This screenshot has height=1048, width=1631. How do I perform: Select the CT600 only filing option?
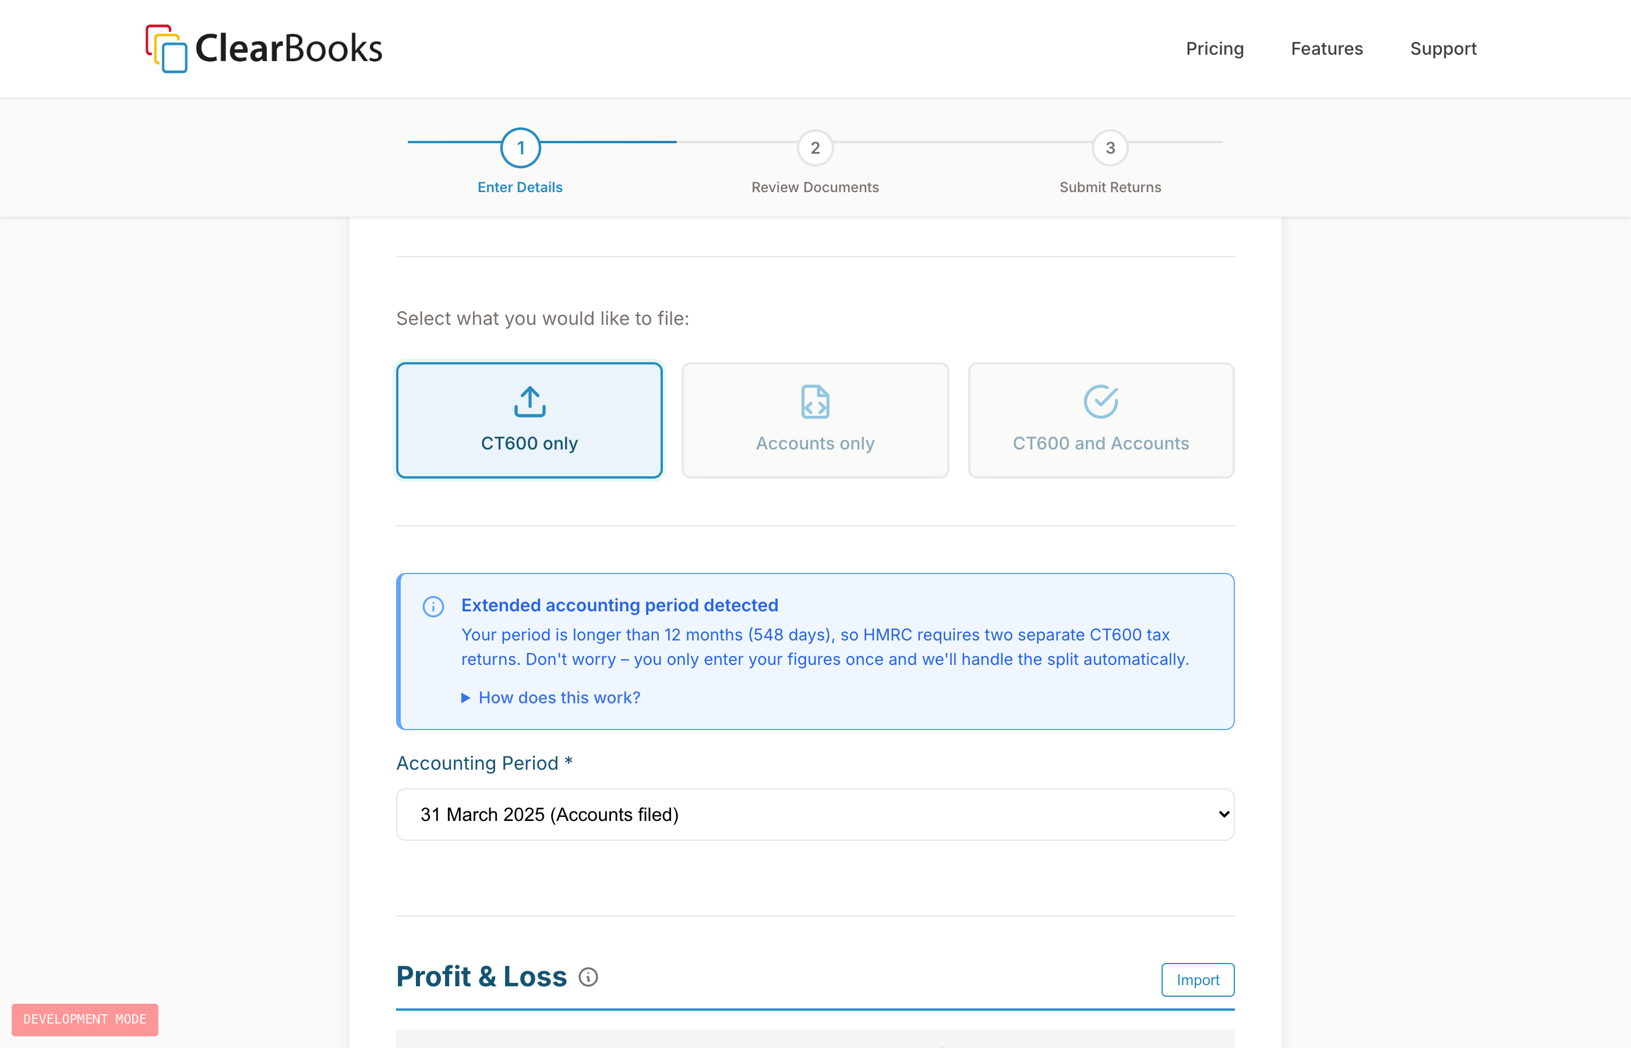click(529, 420)
